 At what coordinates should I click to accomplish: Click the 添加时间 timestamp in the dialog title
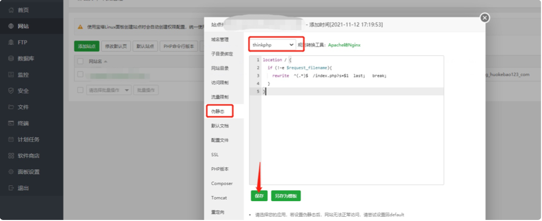(346, 25)
